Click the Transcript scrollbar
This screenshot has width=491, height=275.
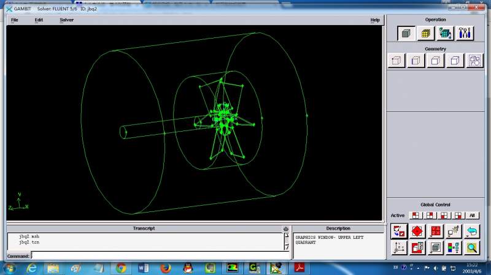pyautogui.click(x=287, y=241)
